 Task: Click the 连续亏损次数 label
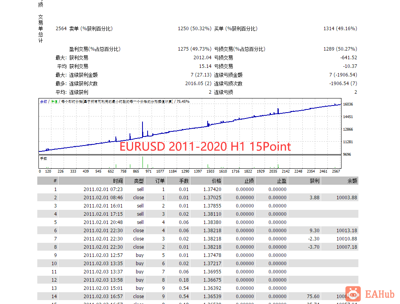[x=228, y=84]
